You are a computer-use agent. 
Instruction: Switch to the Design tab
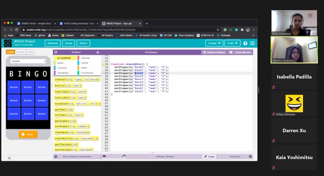click(20, 52)
